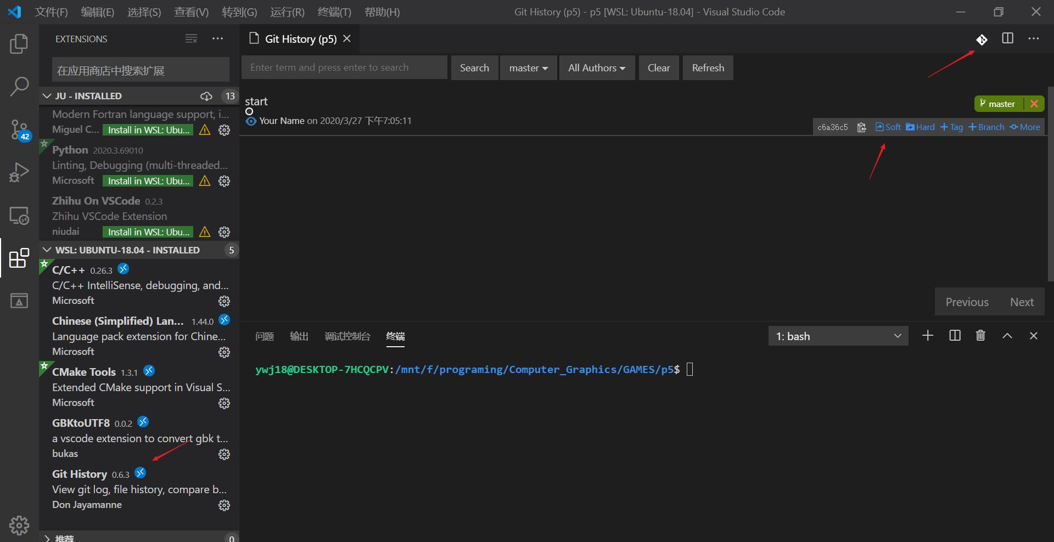1054x542 pixels.
Task: Open the Manage gear in activity bar
Action: pos(19,525)
